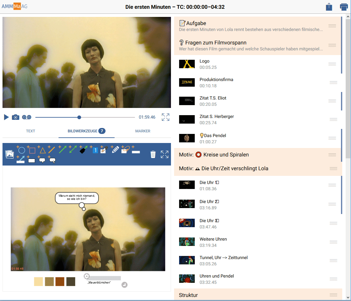Screen dimensions: 351x301
Task: Add a white bar in the top toolbar row
Action: pyautogui.click(x=136, y=150)
